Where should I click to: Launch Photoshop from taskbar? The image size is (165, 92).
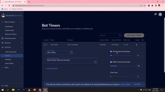click(x=19, y=90)
